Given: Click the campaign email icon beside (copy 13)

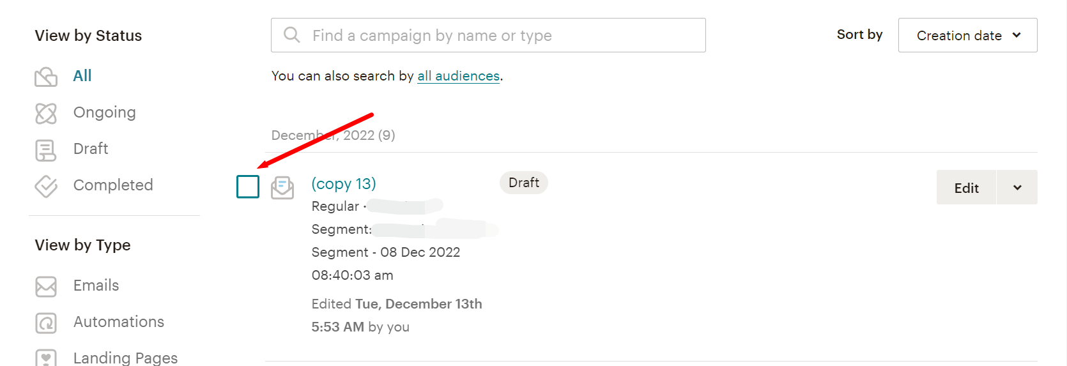Looking at the screenshot, I should coord(282,188).
